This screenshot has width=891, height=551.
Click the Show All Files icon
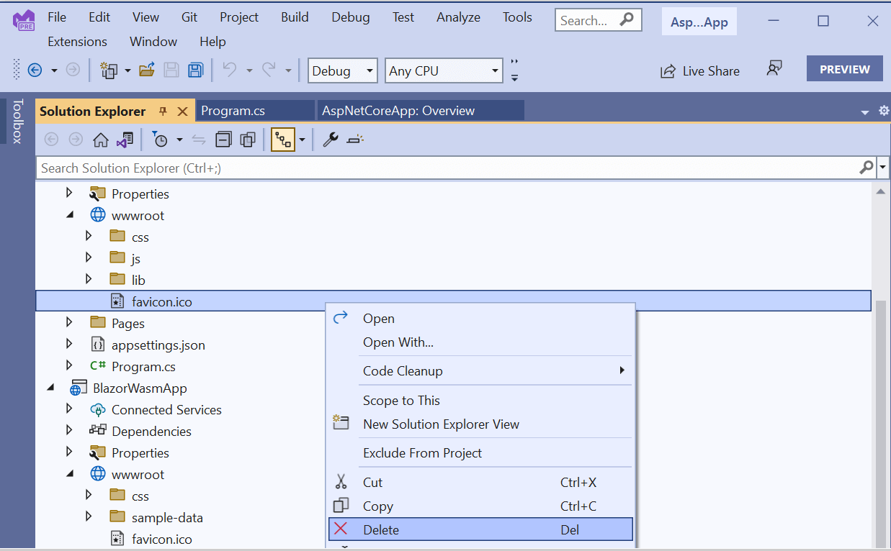(x=248, y=140)
